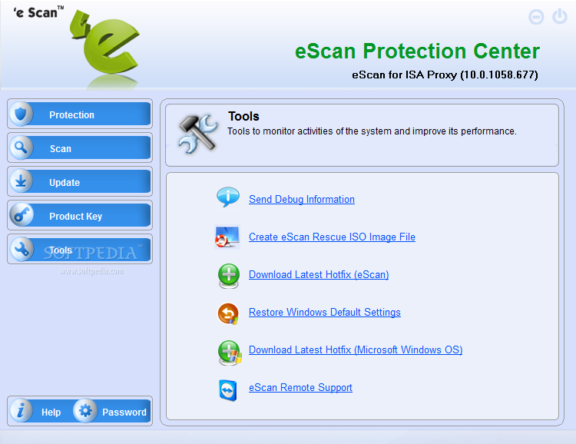Click the green plus Windows-flag Hotfix icon
The width and height of the screenshot is (576, 444).
(x=229, y=353)
